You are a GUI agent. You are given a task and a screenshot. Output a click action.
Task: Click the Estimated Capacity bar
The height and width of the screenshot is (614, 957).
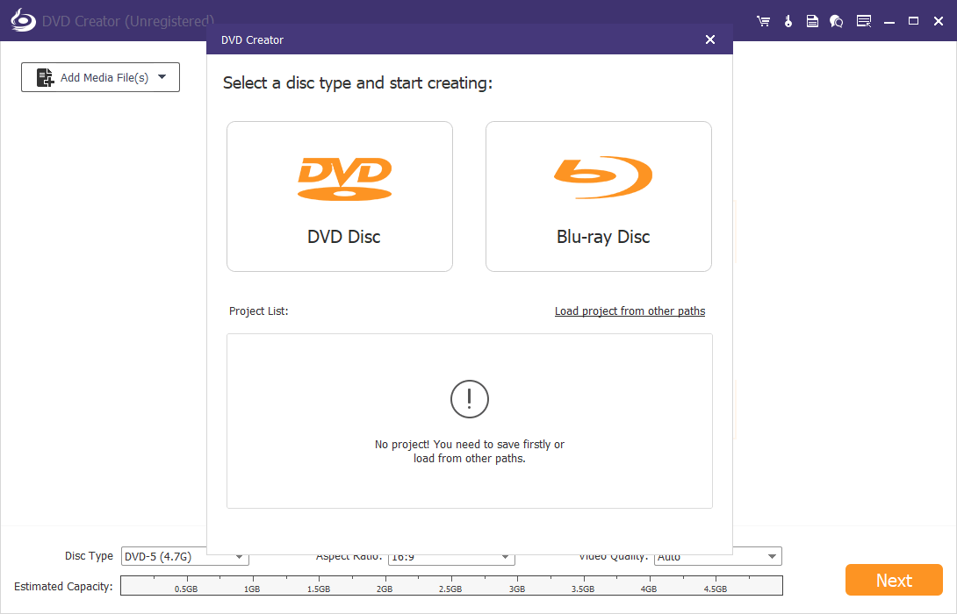pos(451,585)
